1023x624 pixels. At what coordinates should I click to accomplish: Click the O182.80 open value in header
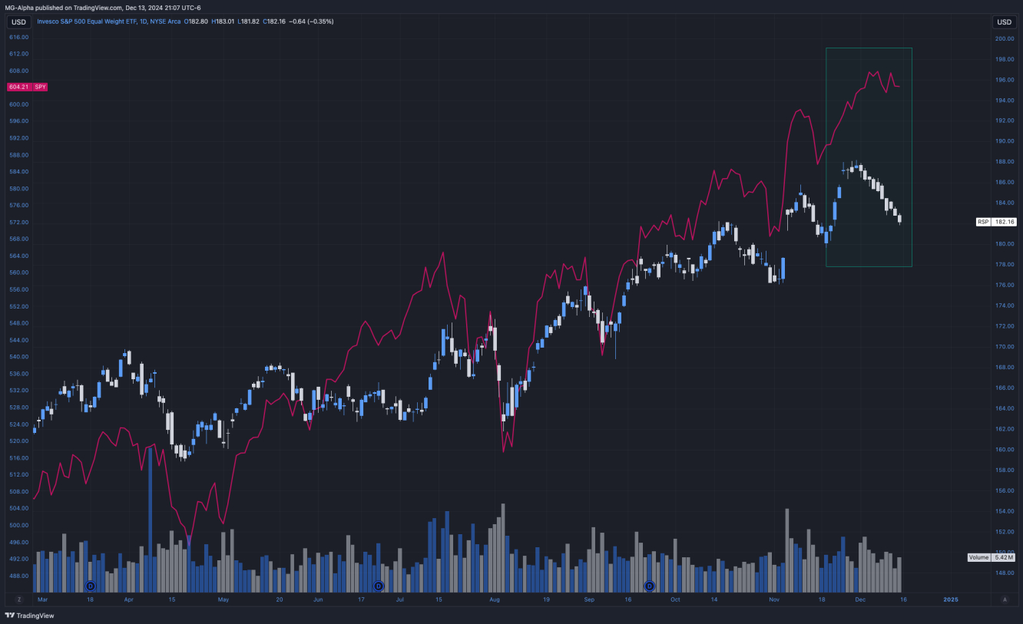(x=197, y=21)
